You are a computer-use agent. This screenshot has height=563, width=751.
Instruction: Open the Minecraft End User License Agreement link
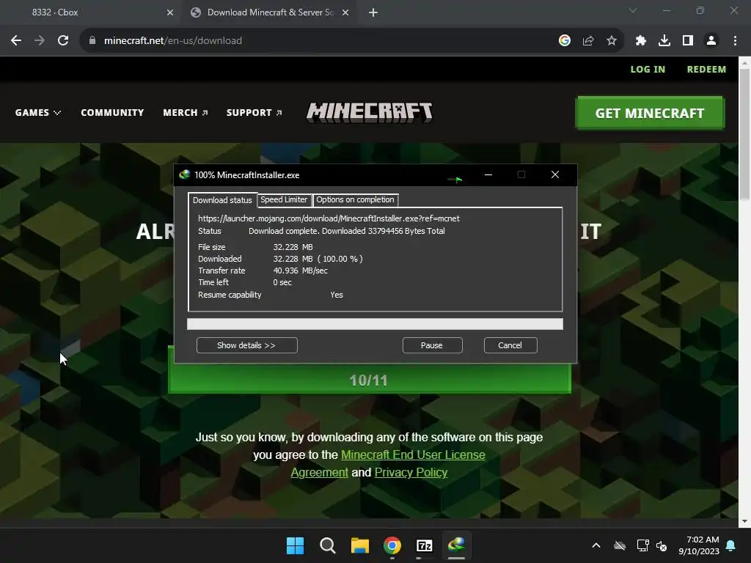(388, 463)
